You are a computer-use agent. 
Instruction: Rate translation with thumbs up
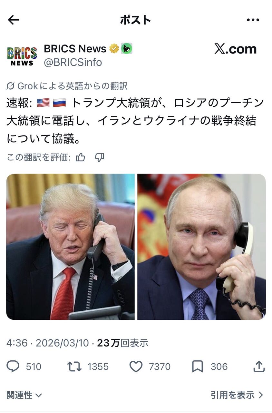pyautogui.click(x=81, y=157)
